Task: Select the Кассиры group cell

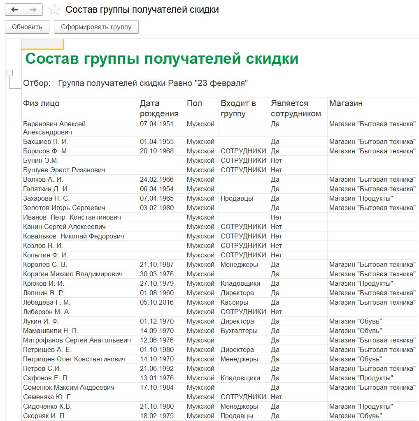Action: 234,302
